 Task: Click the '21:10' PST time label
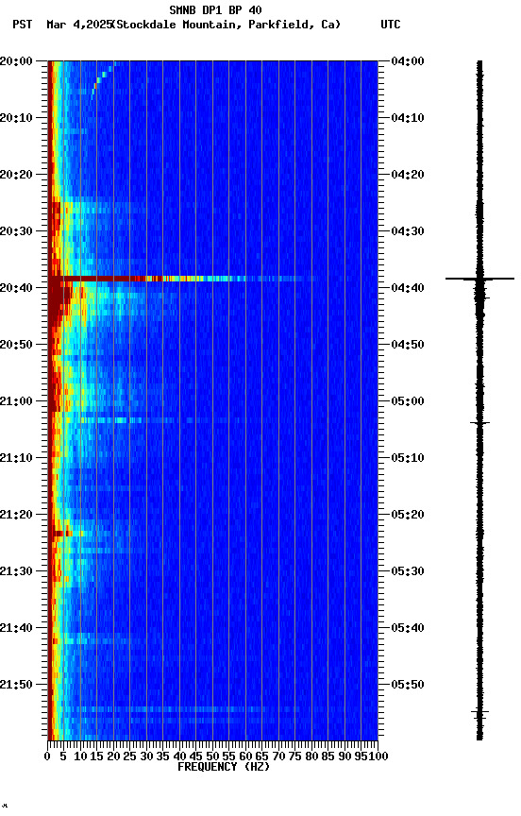tap(16, 458)
